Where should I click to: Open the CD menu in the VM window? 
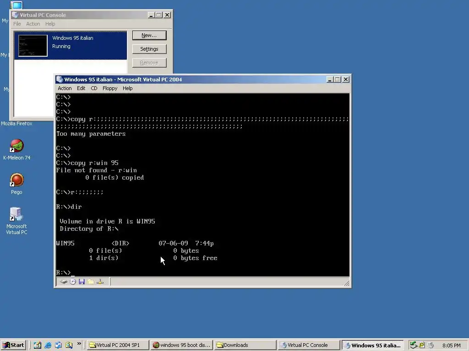(94, 88)
